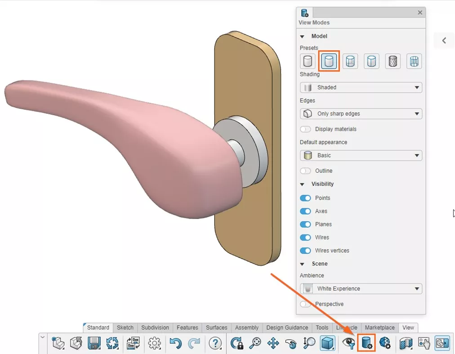This screenshot has height=354, width=455.
Task: Toggle Planes visibility off
Action: click(x=305, y=224)
